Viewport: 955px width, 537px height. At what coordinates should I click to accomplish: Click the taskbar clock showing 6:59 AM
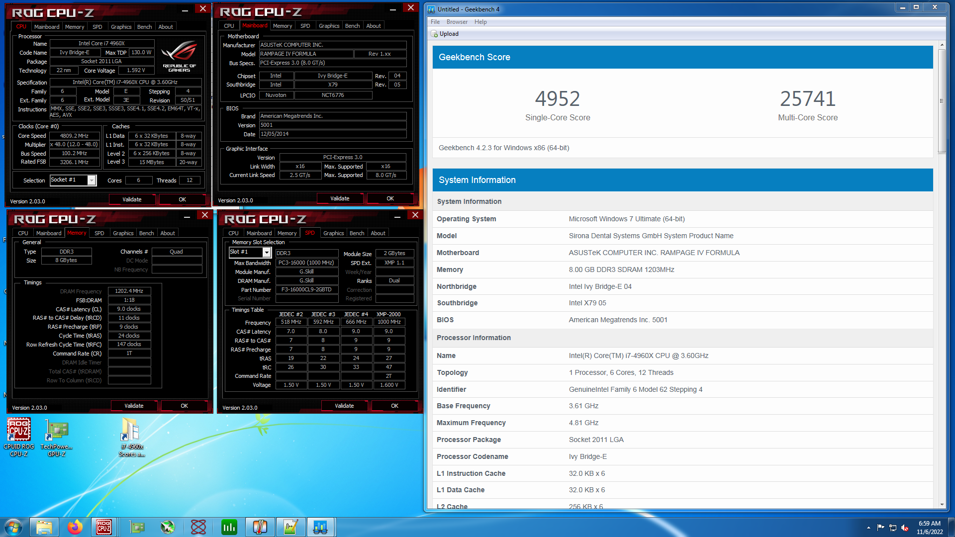930,527
